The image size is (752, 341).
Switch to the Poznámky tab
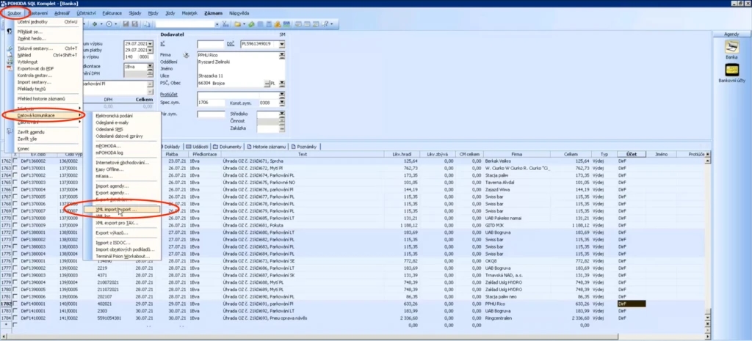(304, 147)
